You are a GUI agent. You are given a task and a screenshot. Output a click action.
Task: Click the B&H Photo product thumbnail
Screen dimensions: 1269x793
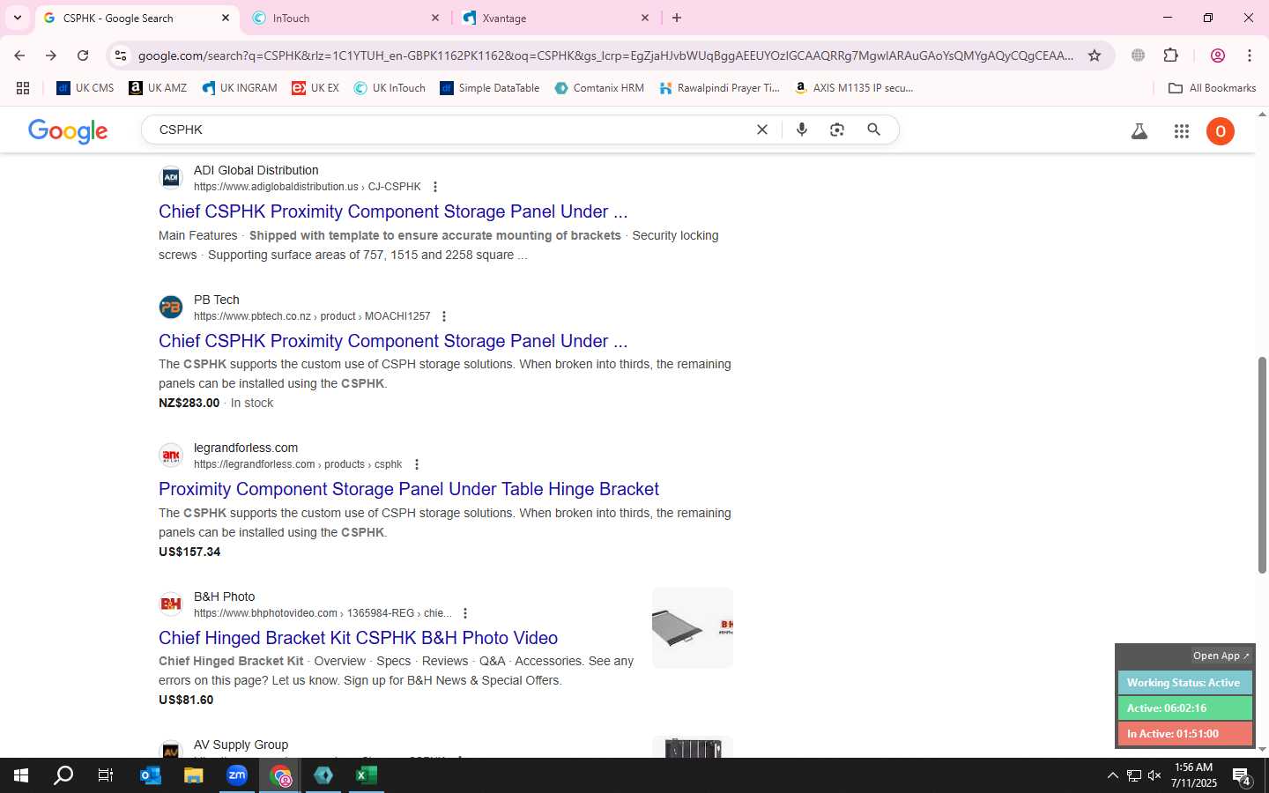pos(693,628)
